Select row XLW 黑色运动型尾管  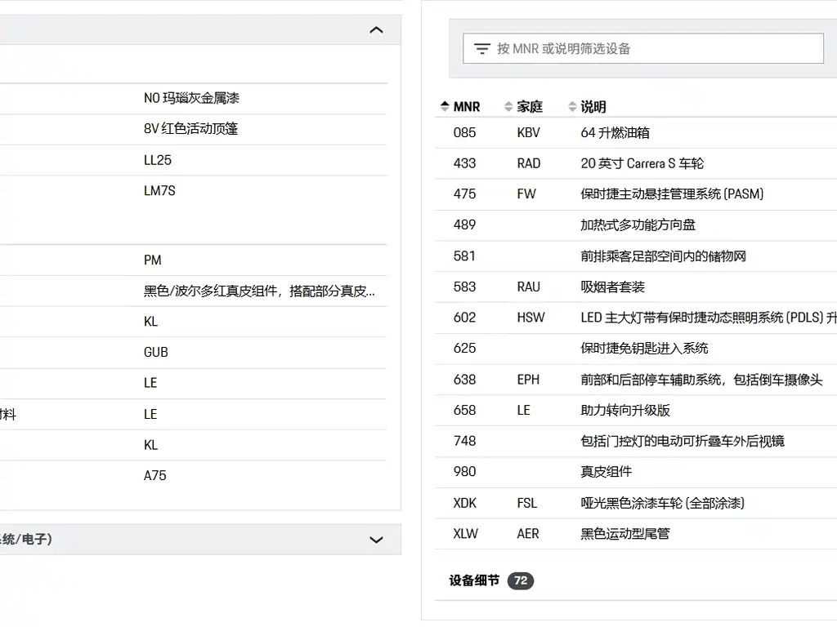click(x=636, y=534)
